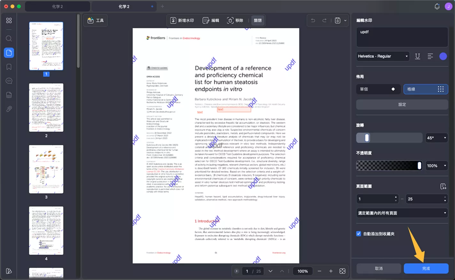Click end page stepper arrows
The width and height of the screenshot is (455, 280).
tap(445, 199)
